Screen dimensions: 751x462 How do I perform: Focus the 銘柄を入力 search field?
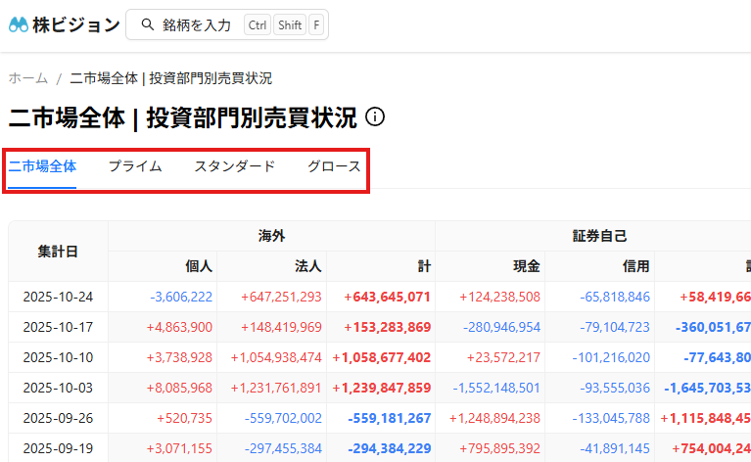tap(197, 25)
